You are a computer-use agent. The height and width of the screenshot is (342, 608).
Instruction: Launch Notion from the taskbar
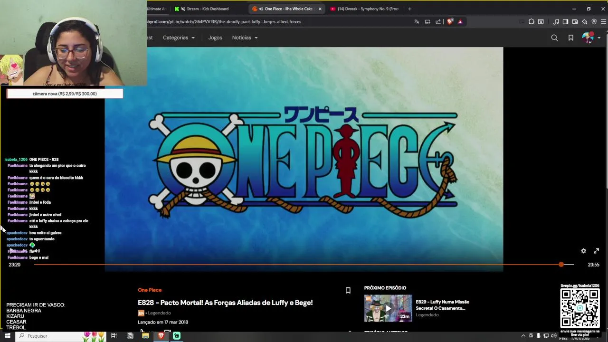(130, 336)
